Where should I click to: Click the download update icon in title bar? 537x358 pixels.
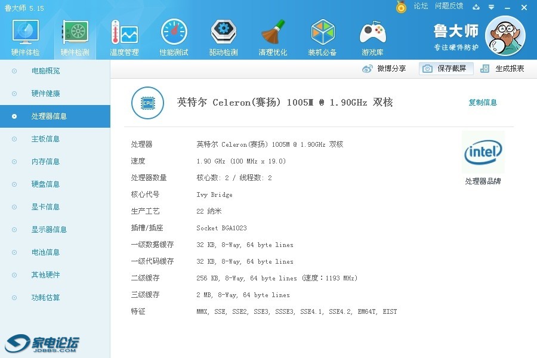click(476, 7)
